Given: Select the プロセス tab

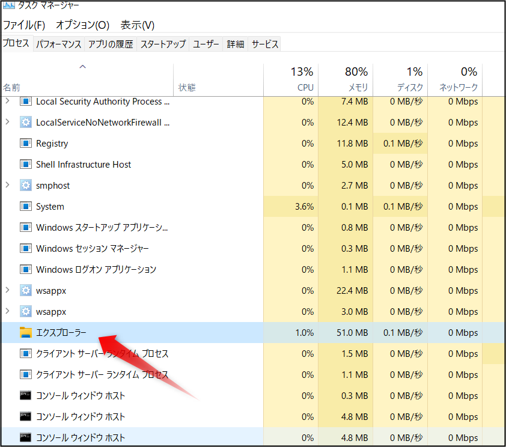Looking at the screenshot, I should [16, 43].
